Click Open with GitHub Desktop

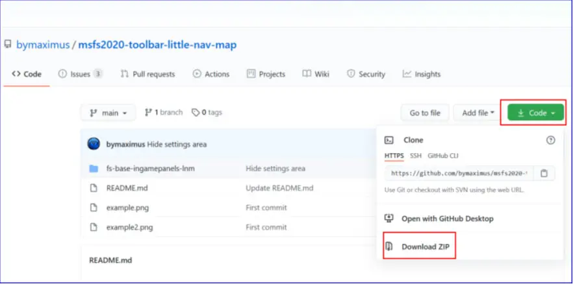pyautogui.click(x=447, y=219)
